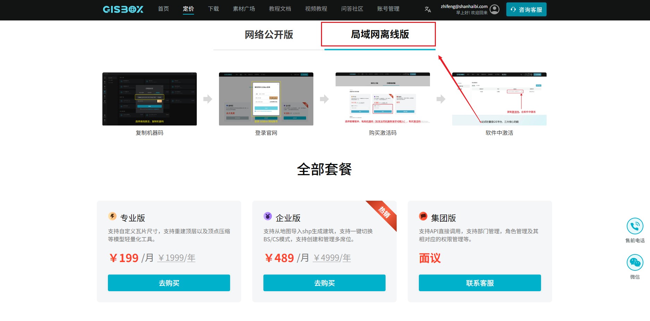Viewport: 650px width, 321px height.
Task: Click the 软件中激活 caption
Action: pos(499,133)
